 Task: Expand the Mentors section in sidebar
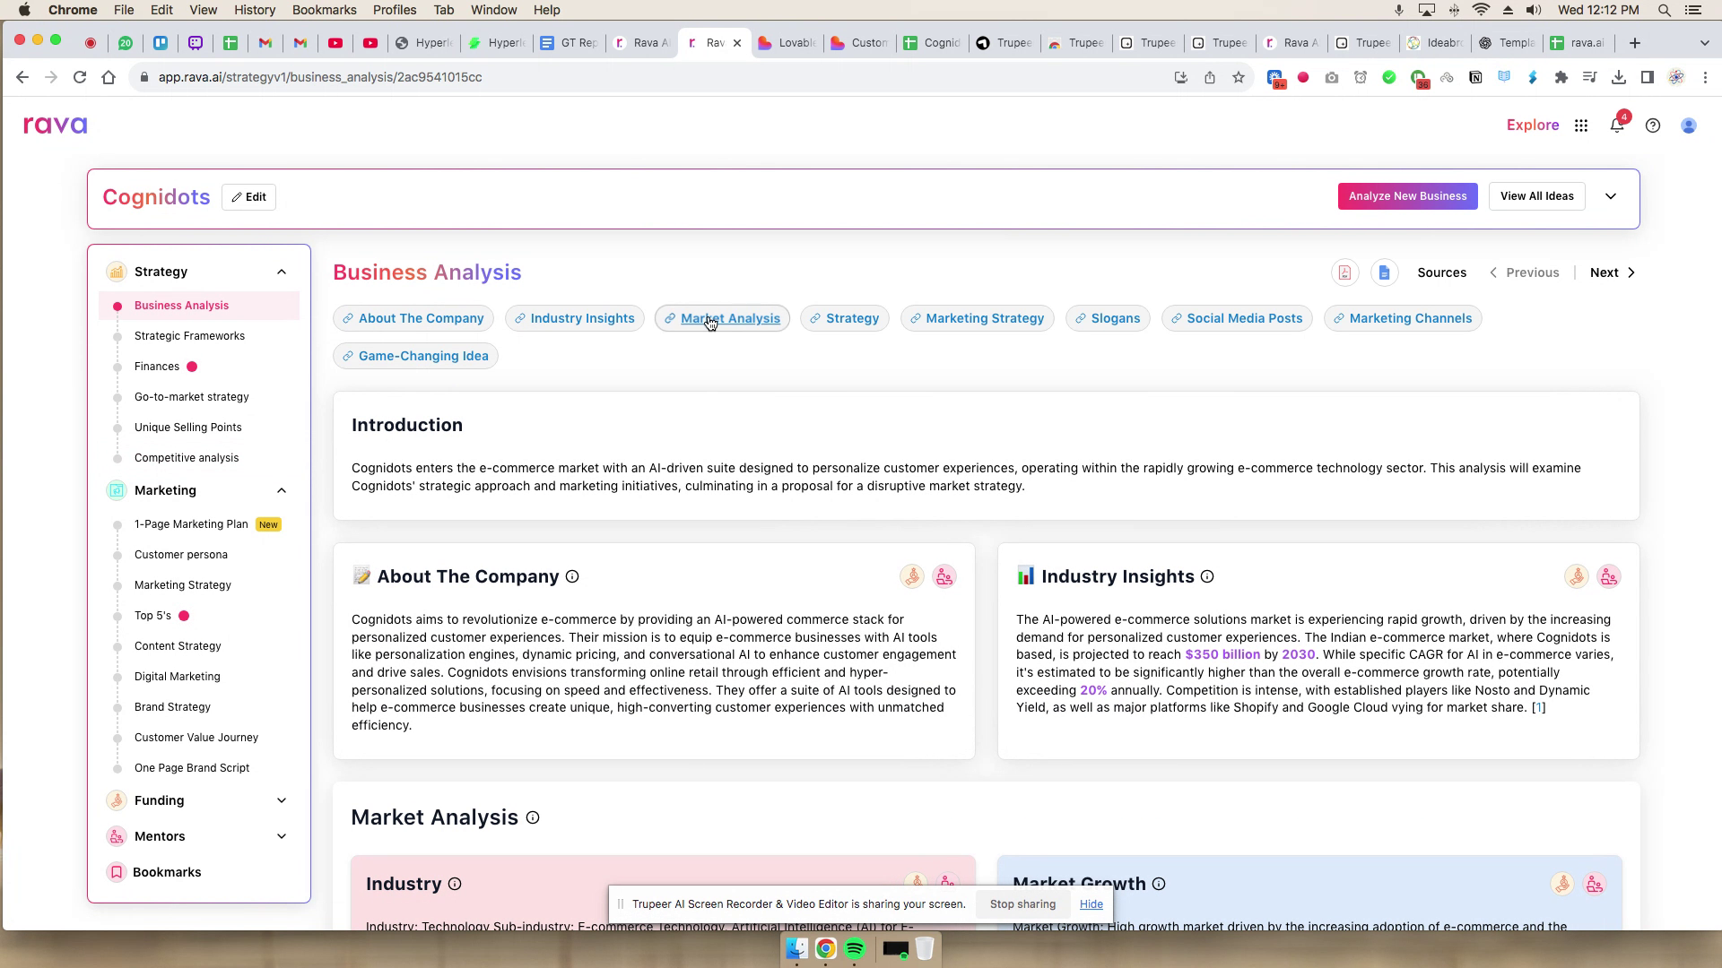(282, 835)
